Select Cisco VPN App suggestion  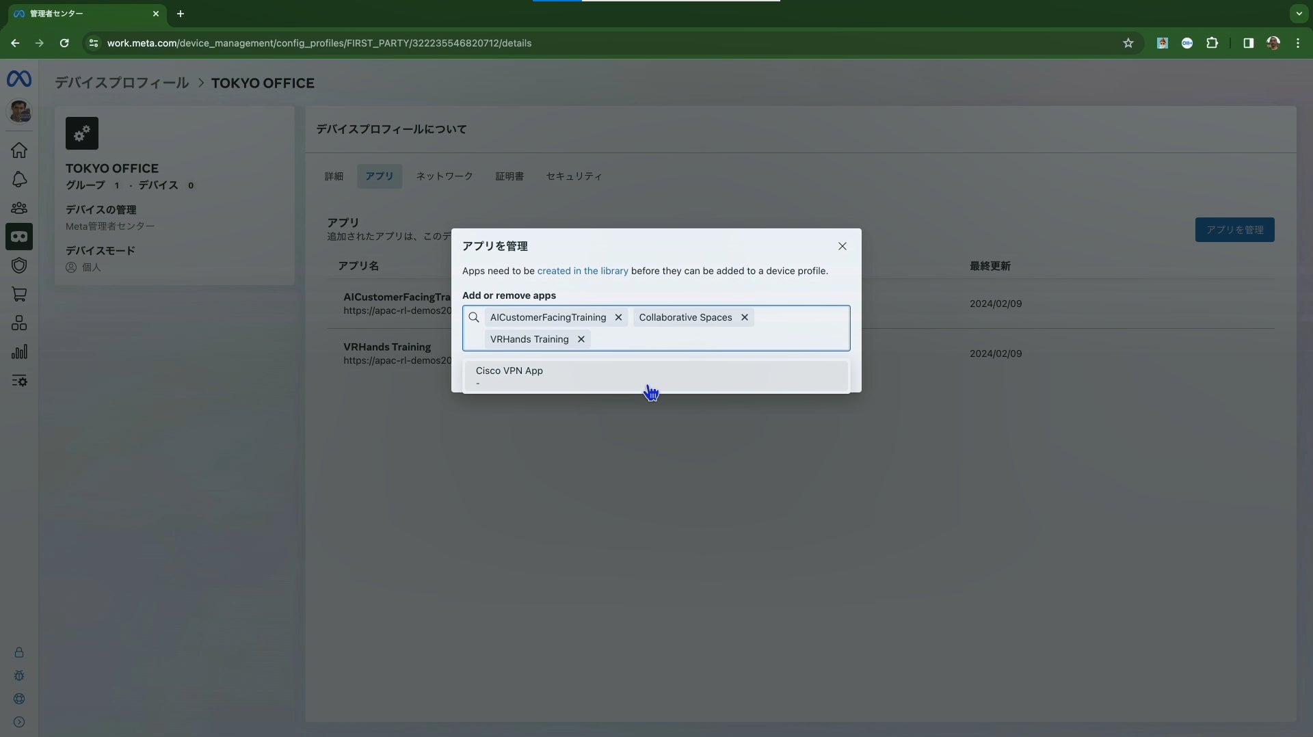tap(656, 376)
